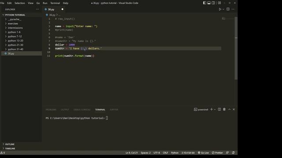
Task: Expand the python 7-12 folder
Action: [x=22, y=36]
